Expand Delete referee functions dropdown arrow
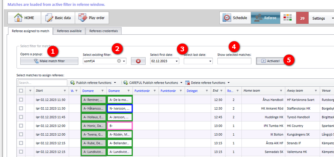The height and width of the screenshot is (157, 334). [228, 83]
